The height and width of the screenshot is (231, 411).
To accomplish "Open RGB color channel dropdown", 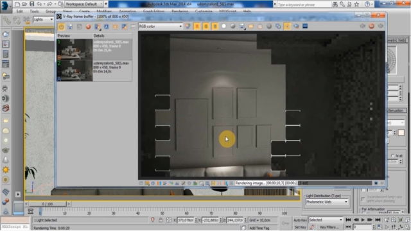I will 161,26.
